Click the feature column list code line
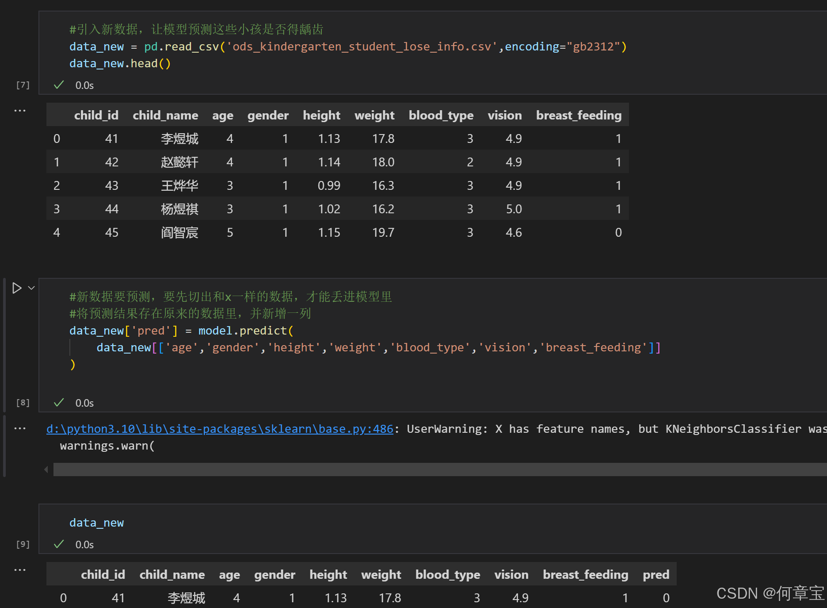 [x=378, y=348]
